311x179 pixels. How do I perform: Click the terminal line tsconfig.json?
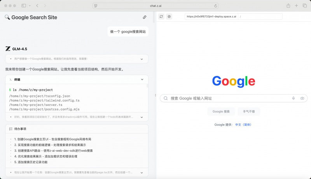click(40, 96)
